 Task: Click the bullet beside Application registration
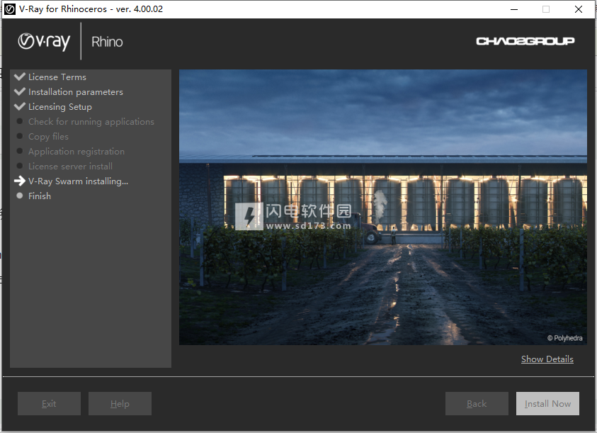tap(20, 151)
